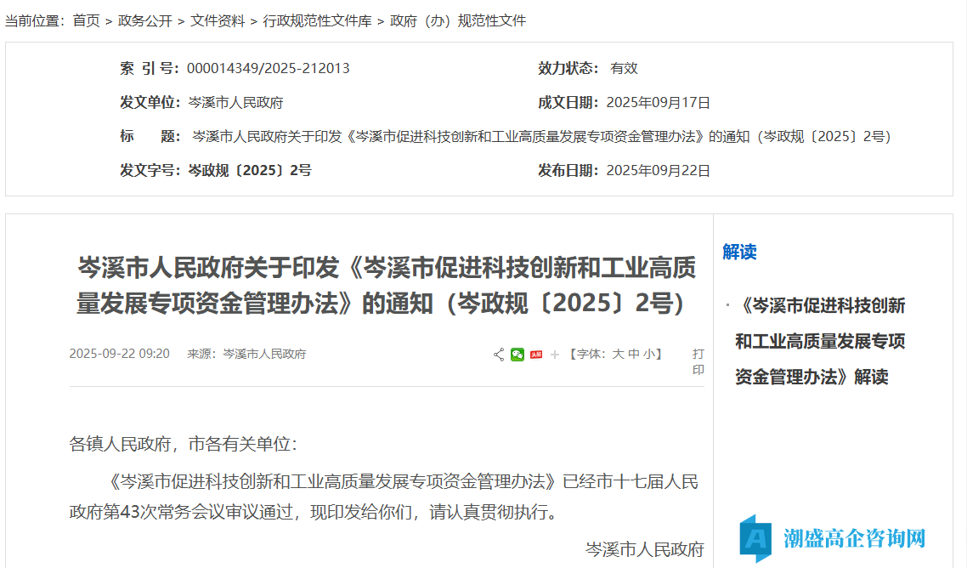
Task: Open the share menu icon
Action: [x=499, y=355]
